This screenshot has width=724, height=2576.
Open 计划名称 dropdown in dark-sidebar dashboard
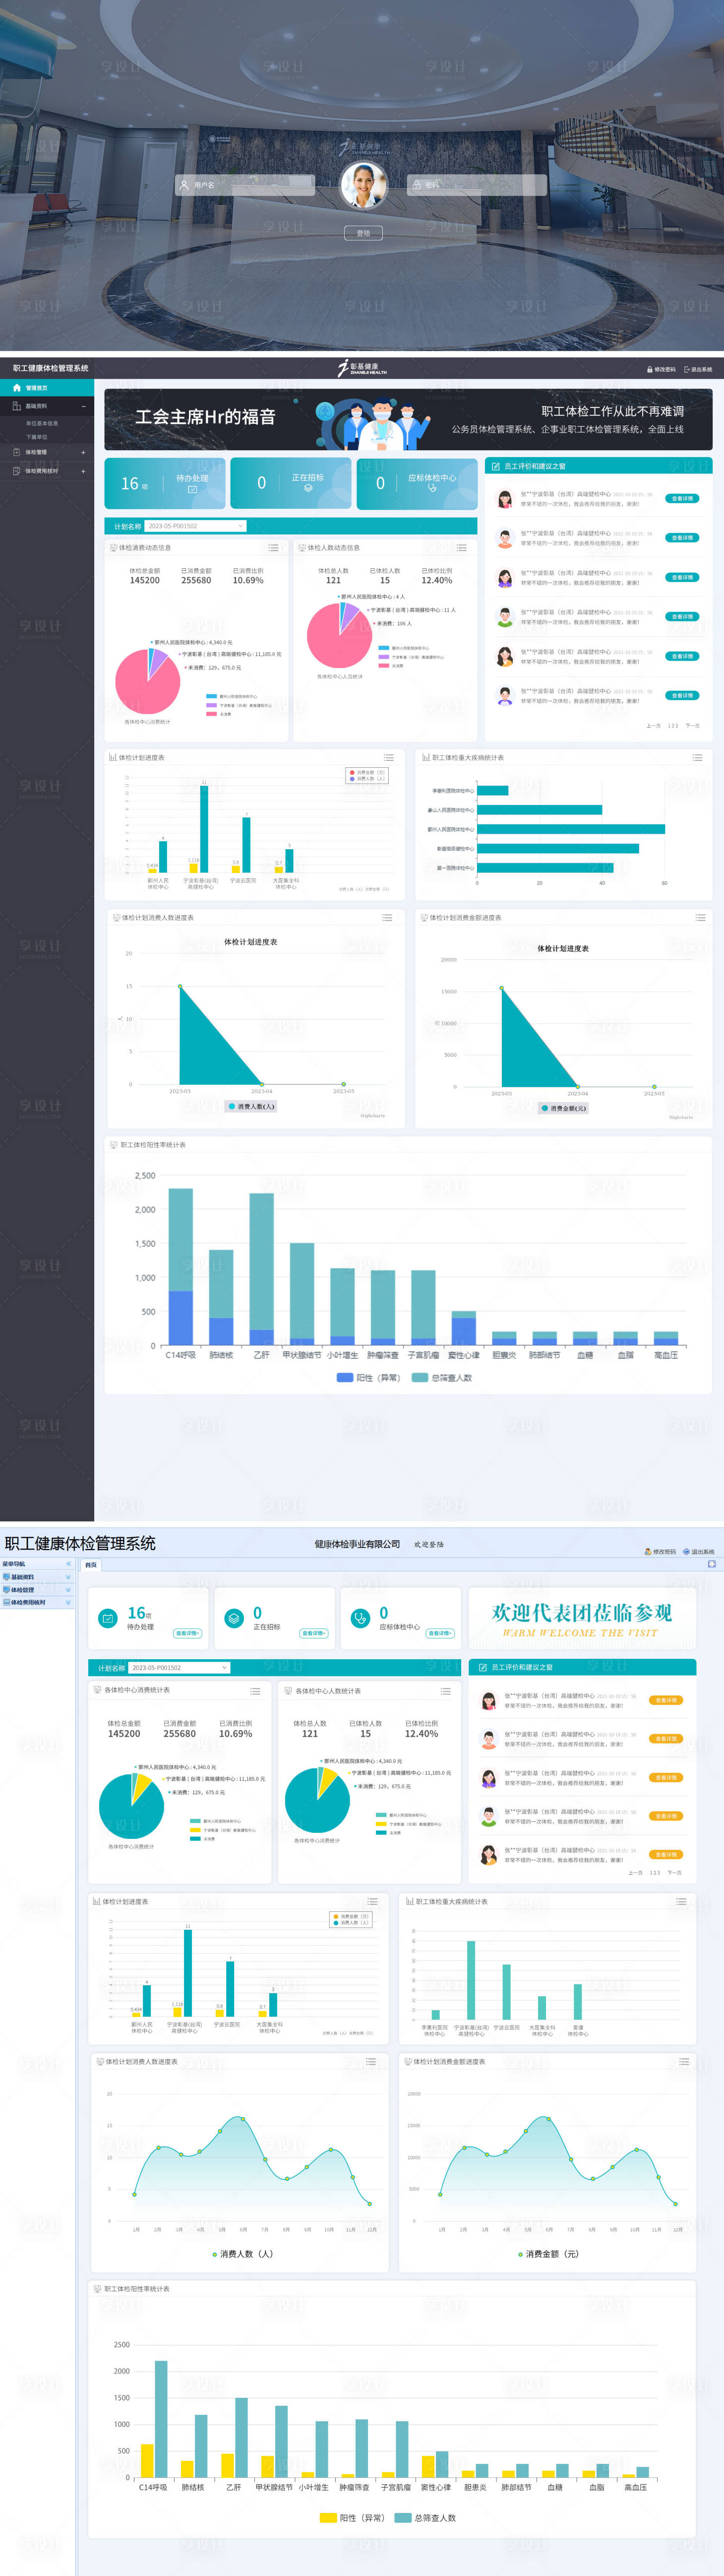pos(195,526)
